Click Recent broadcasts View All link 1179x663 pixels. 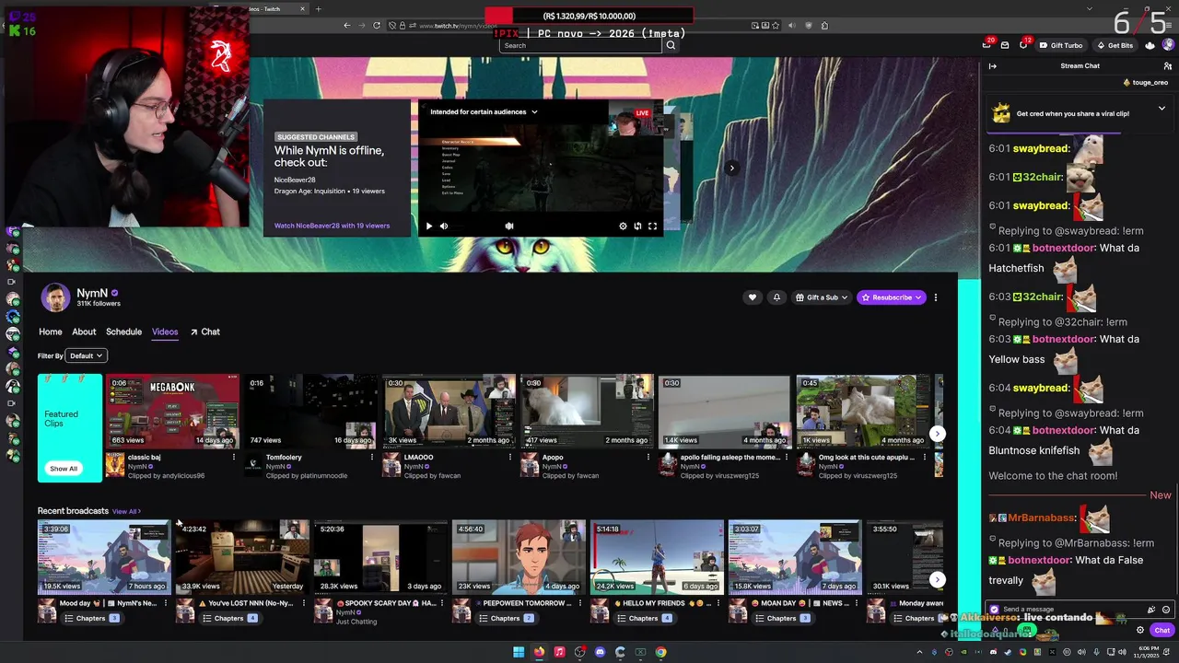tap(126, 511)
